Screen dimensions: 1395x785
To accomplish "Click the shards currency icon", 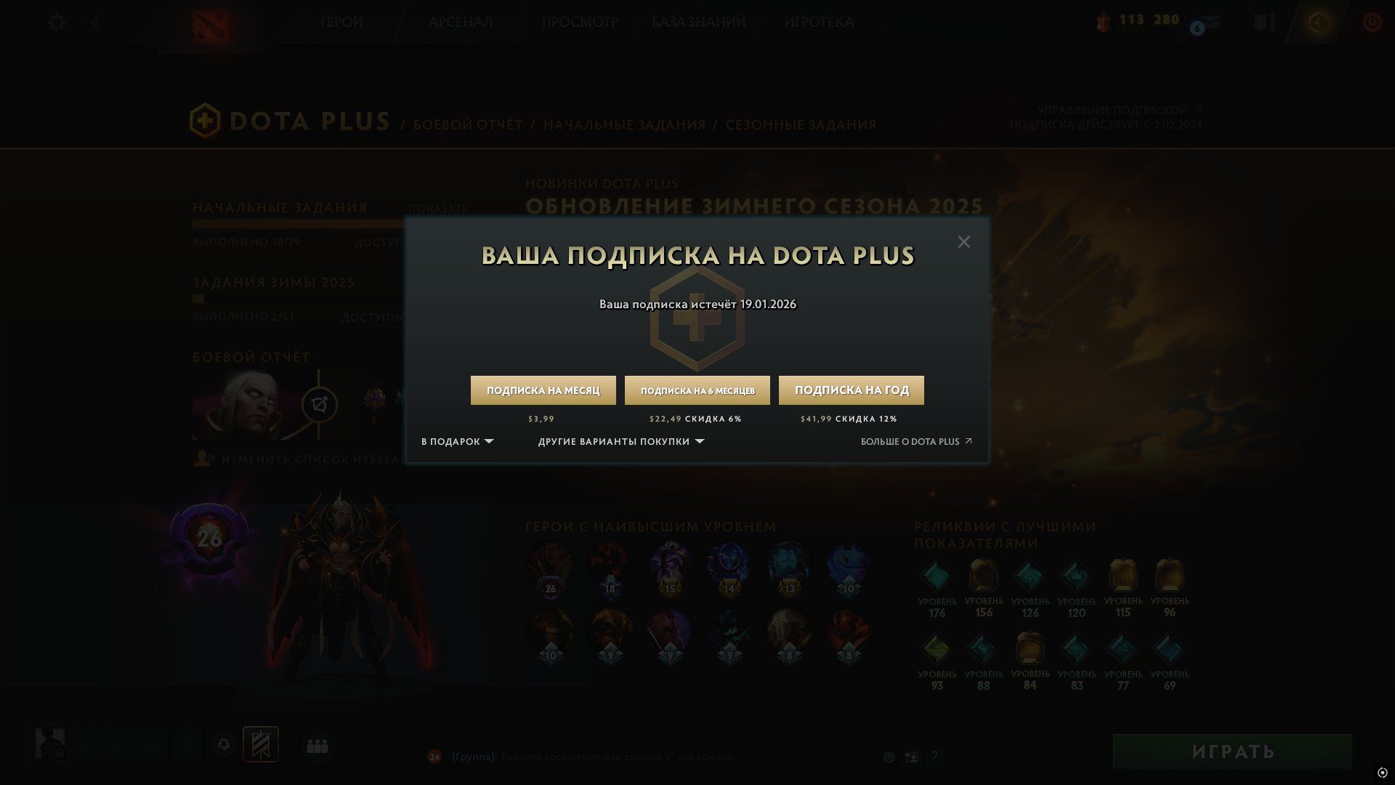I will click(1103, 23).
